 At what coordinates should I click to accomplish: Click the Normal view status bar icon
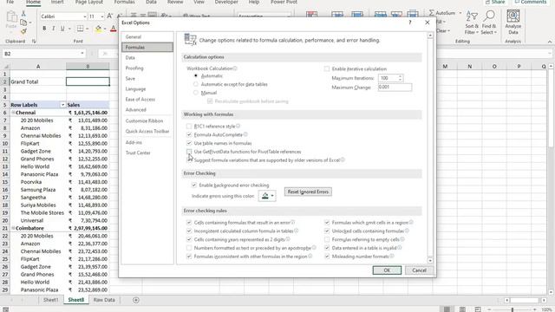click(447, 309)
